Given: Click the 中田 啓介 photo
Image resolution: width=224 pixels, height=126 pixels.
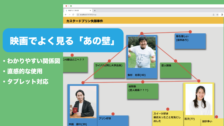Looking at the screenshot, I should pos(83,102).
